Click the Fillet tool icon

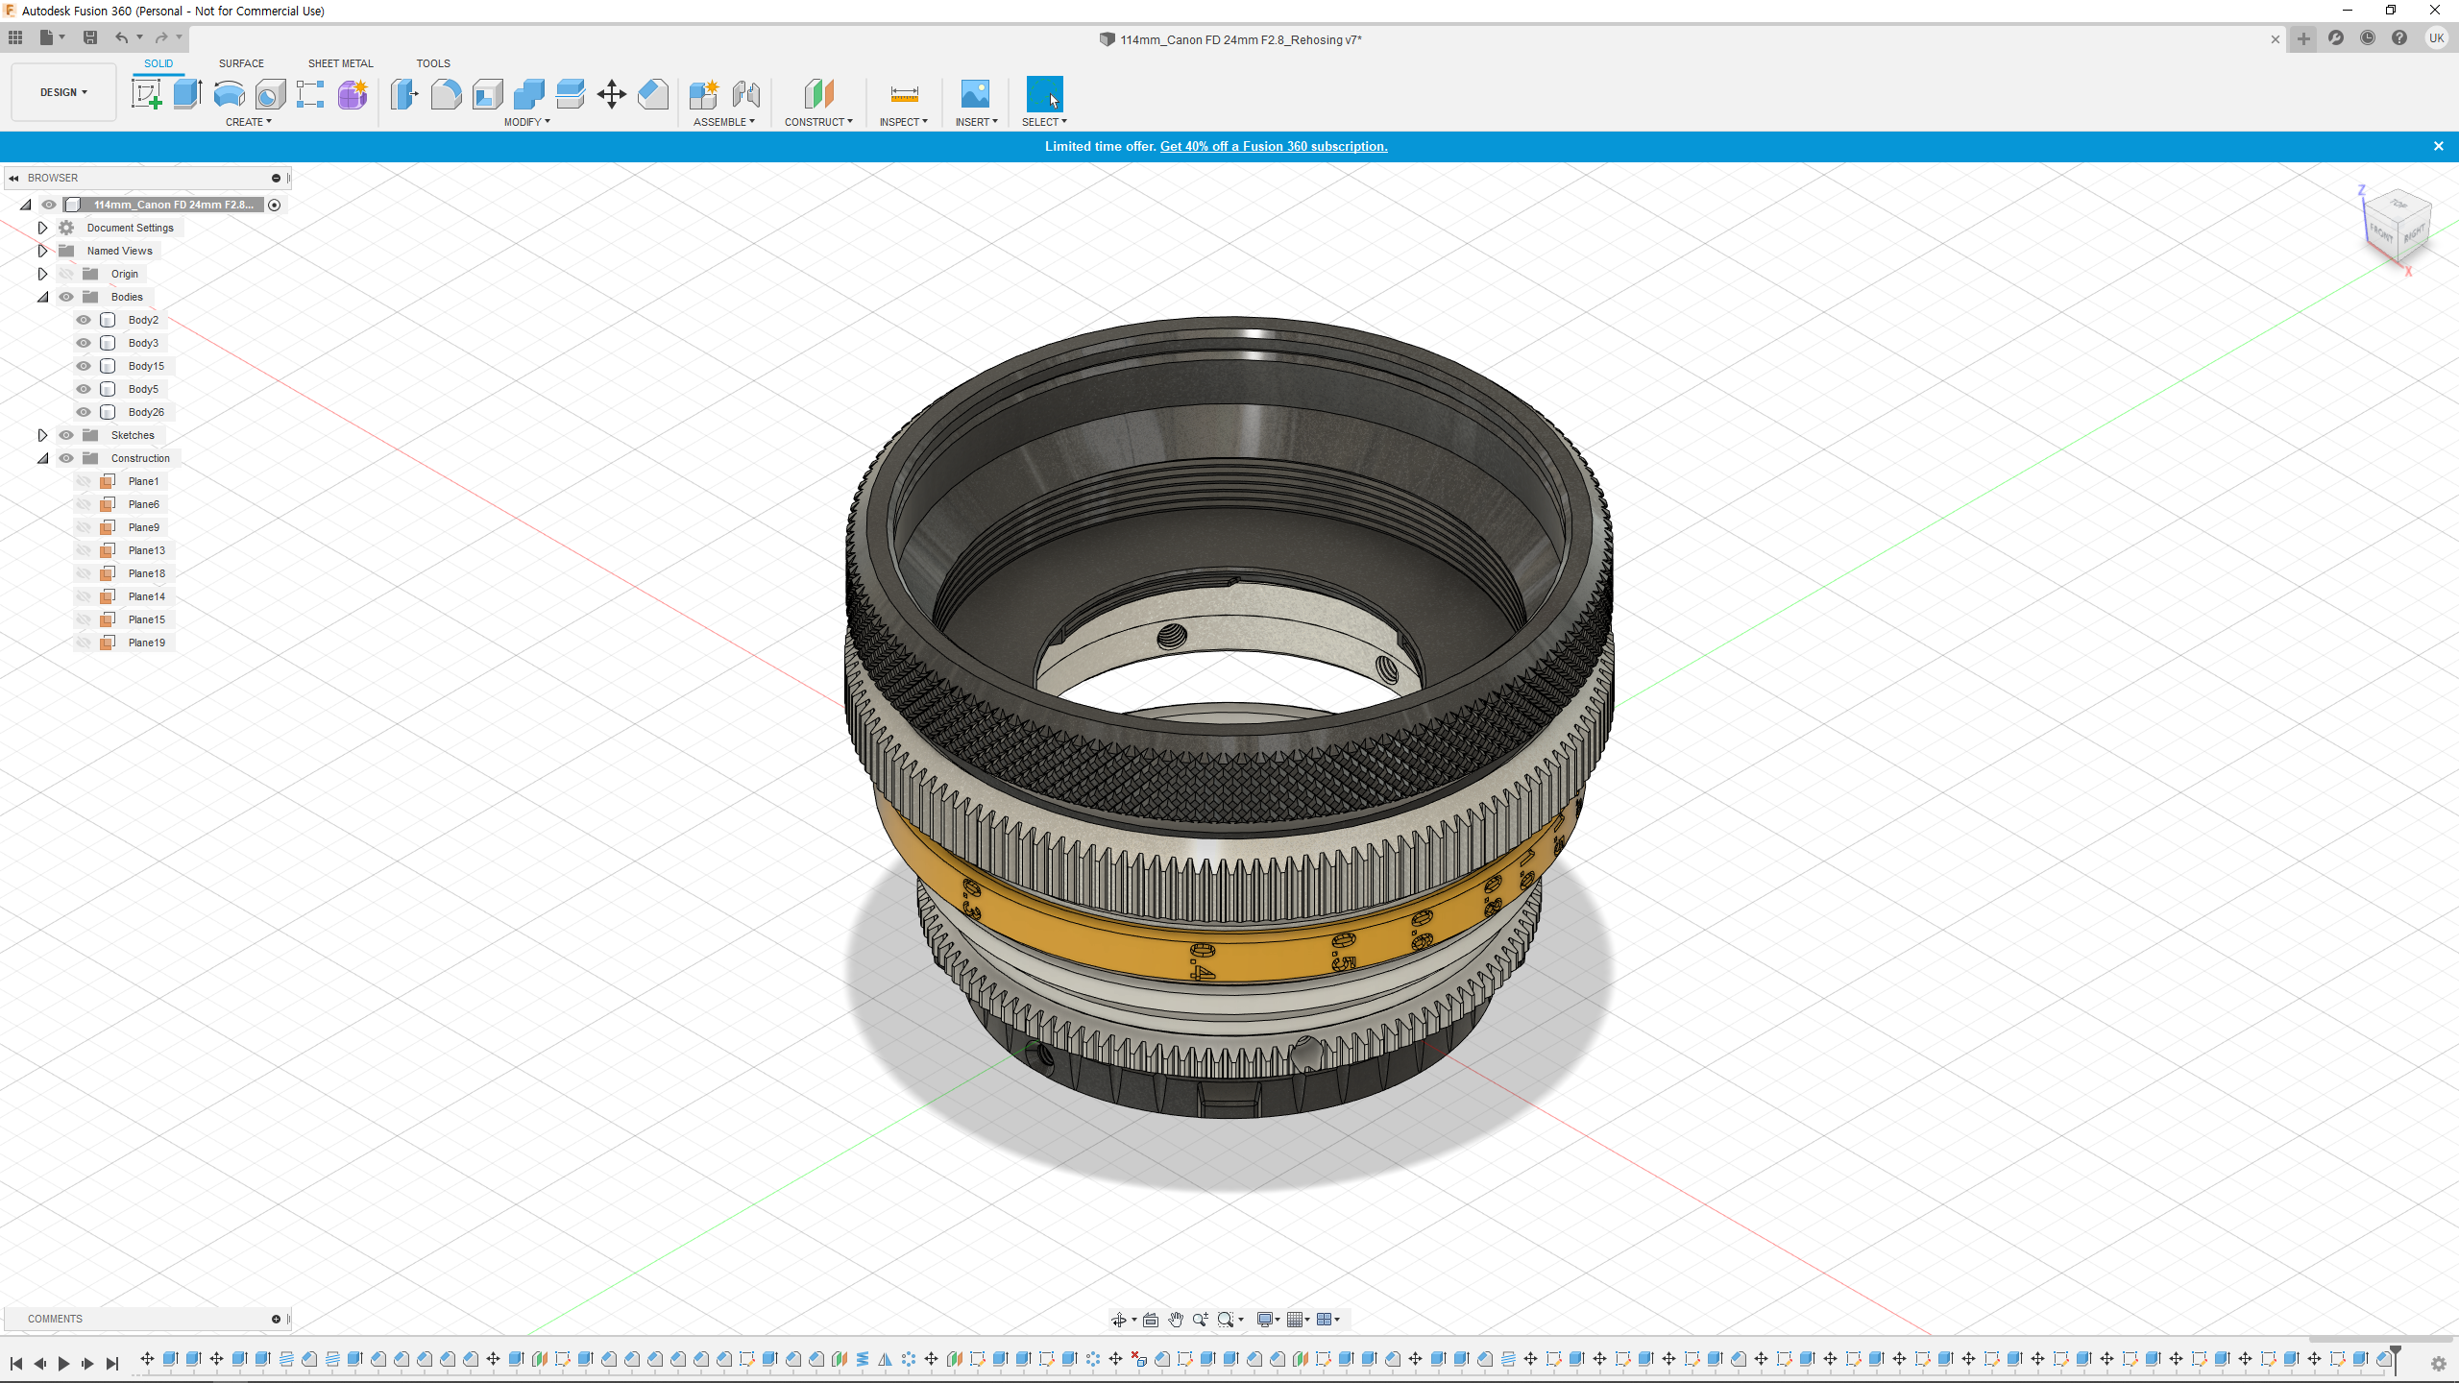[x=446, y=94]
